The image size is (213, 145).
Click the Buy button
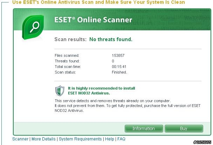coord(184,129)
